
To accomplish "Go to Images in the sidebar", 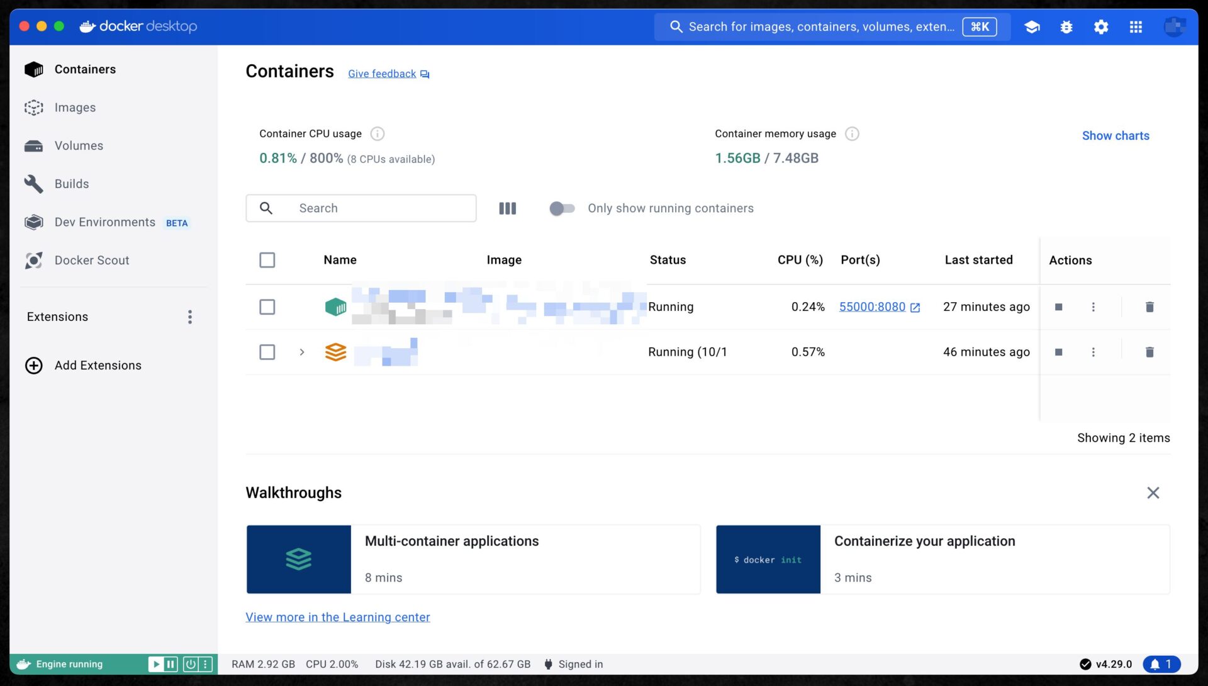I will (x=75, y=108).
